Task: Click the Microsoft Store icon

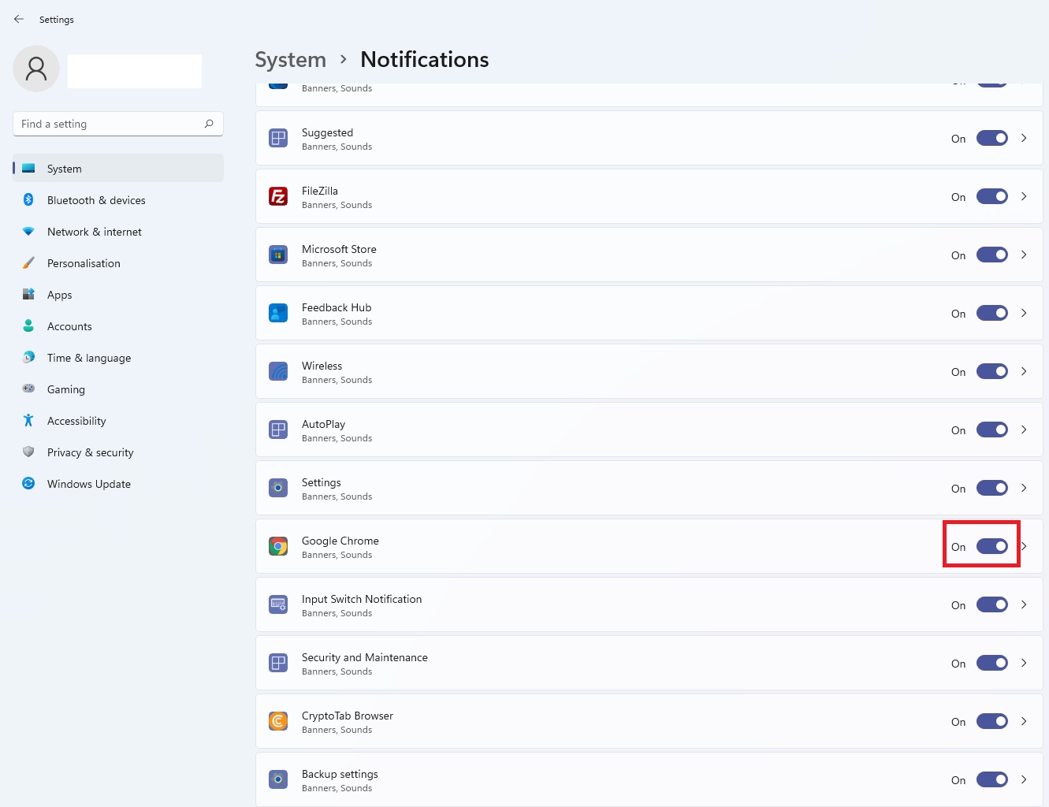Action: click(278, 255)
